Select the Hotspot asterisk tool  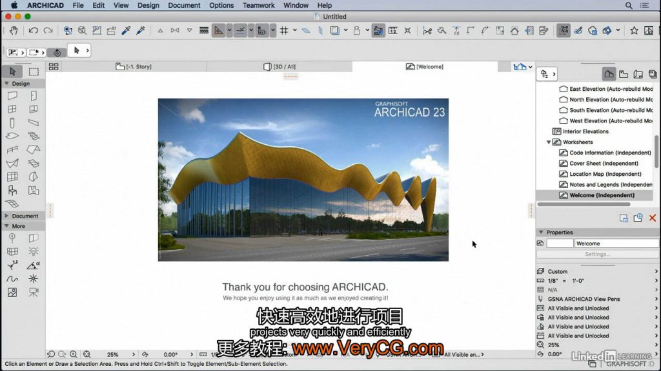[34, 278]
